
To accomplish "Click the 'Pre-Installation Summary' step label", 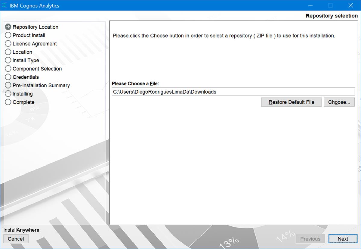I will pos(41,86).
